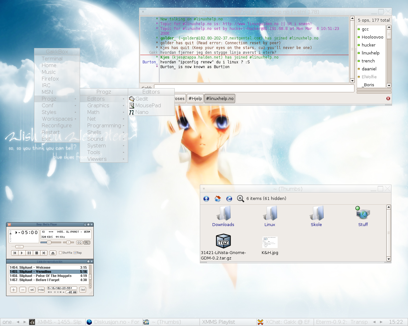The image size is (408, 326).
Task: Skip to next track in Beep Media Player
Action: pyautogui.click(x=44, y=253)
